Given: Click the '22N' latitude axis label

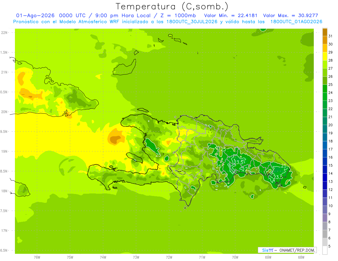Looking at the screenshot, I should tap(4, 33).
